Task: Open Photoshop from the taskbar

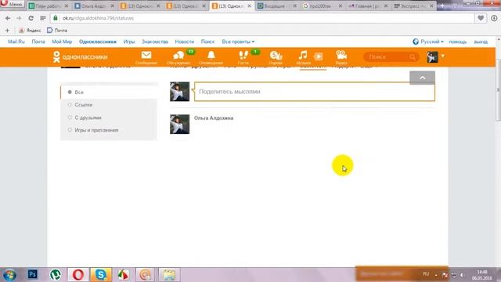Action: point(32,274)
